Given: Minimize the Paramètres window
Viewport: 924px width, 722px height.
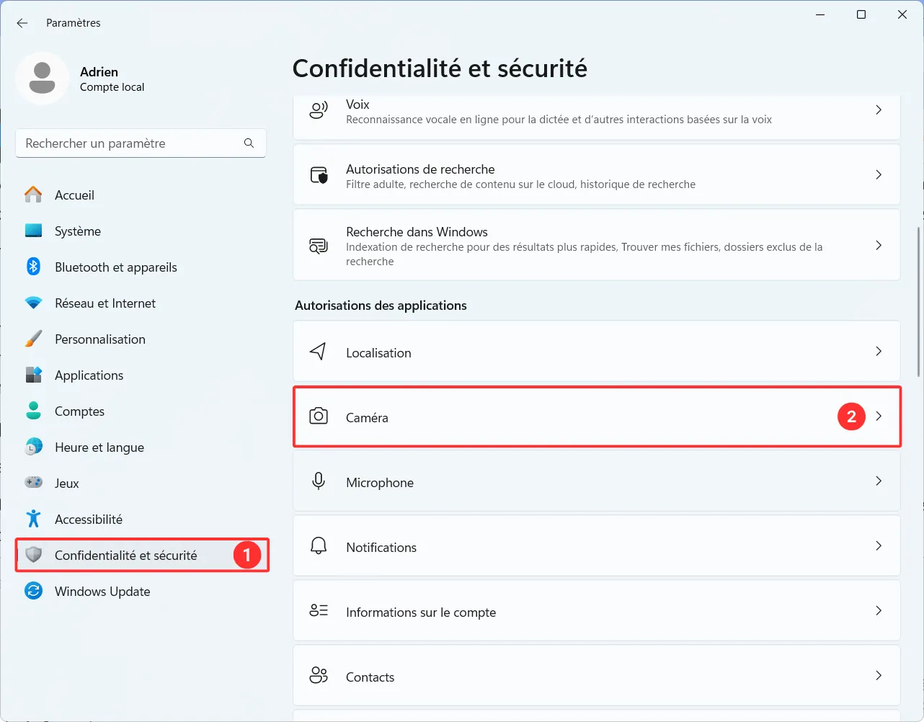Looking at the screenshot, I should coord(820,14).
